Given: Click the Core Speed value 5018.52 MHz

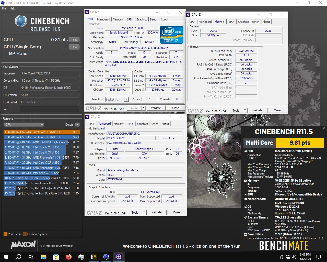Looking at the screenshot, I should [x=118, y=76].
